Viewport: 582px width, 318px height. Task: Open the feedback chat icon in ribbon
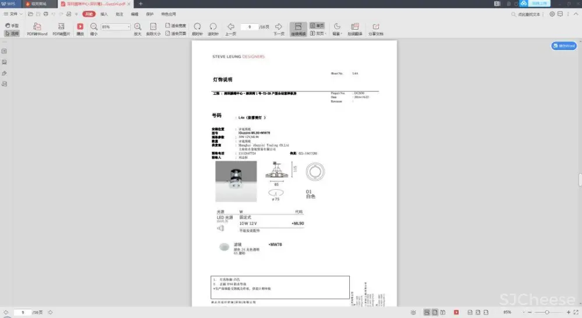click(560, 14)
